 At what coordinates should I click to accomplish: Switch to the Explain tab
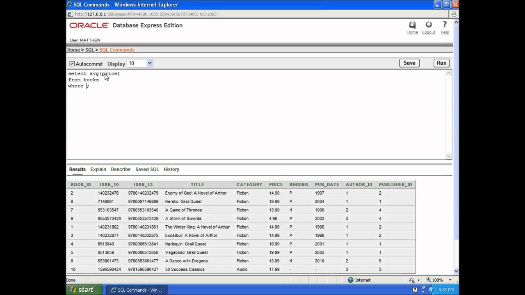click(x=98, y=169)
